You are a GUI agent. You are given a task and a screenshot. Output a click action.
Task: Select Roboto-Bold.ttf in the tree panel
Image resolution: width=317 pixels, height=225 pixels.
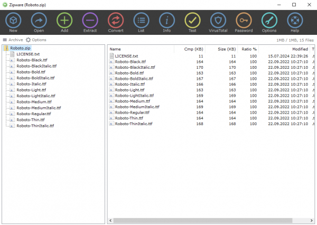coord(31,72)
